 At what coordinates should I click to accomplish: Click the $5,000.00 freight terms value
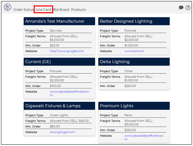click(57, 40)
